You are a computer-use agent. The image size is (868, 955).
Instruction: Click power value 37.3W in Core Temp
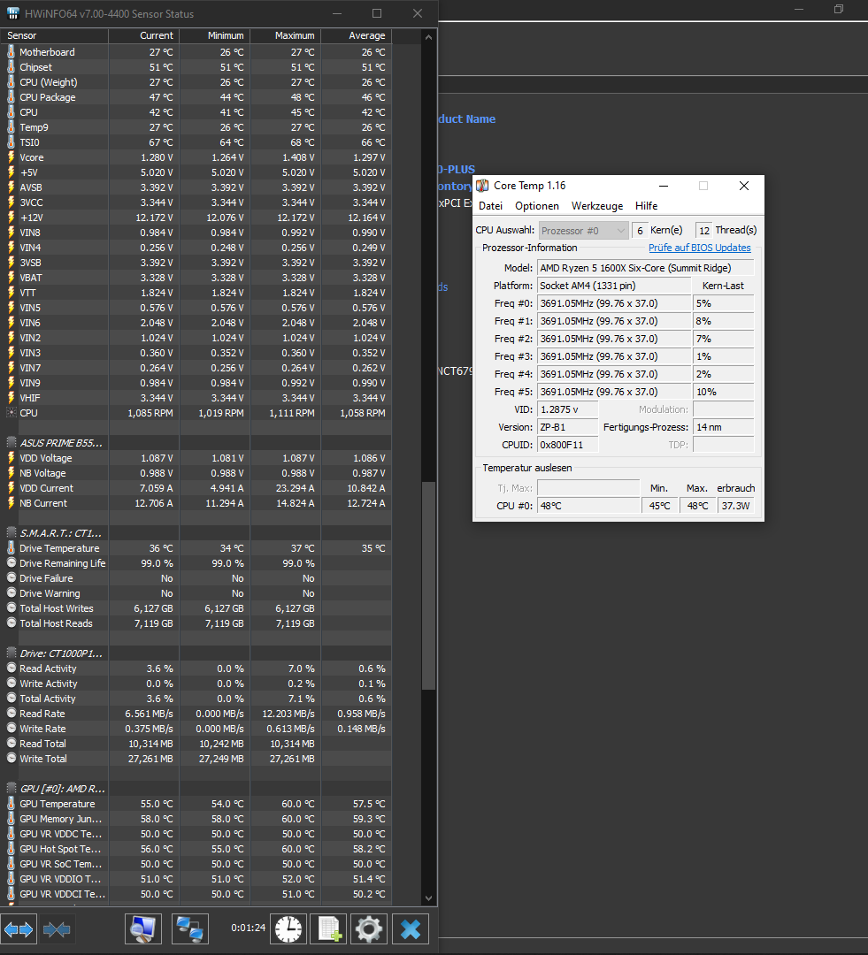pos(736,506)
